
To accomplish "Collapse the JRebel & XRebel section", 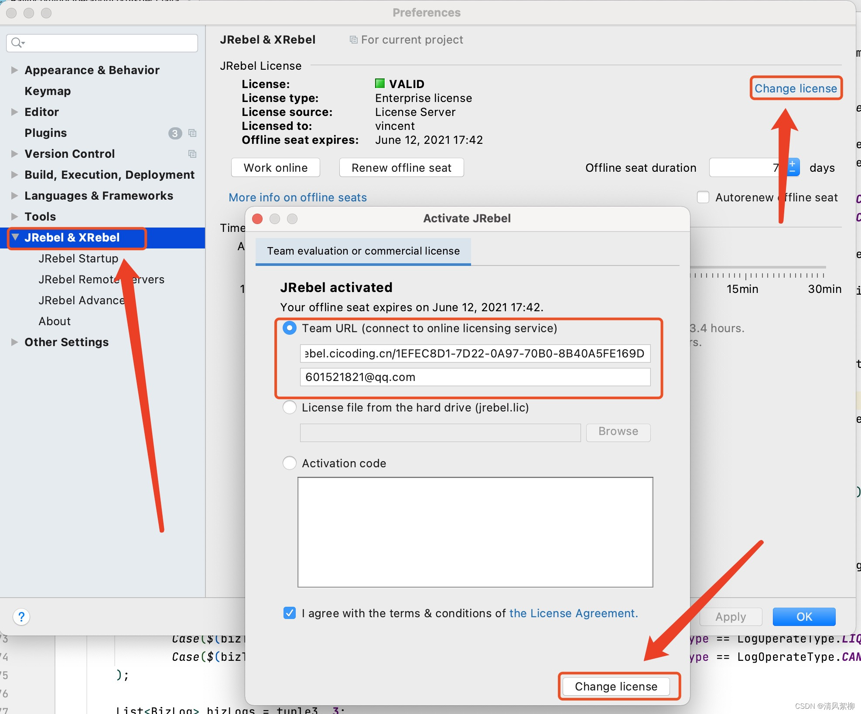I will point(15,237).
